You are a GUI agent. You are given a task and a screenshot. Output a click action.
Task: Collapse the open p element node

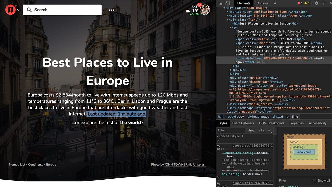(x=231, y=28)
